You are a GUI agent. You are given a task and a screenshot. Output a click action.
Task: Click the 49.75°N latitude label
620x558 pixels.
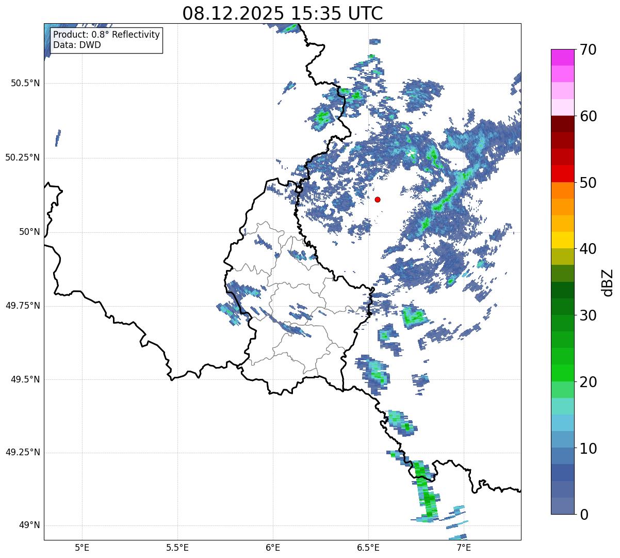point(23,306)
